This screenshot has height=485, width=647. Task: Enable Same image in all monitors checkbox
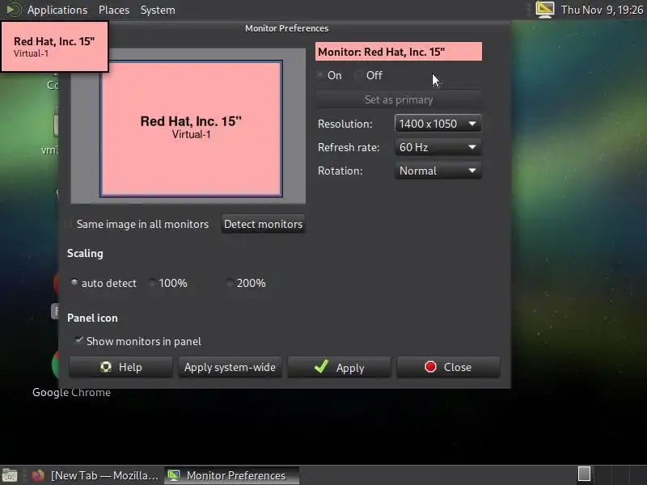click(69, 224)
